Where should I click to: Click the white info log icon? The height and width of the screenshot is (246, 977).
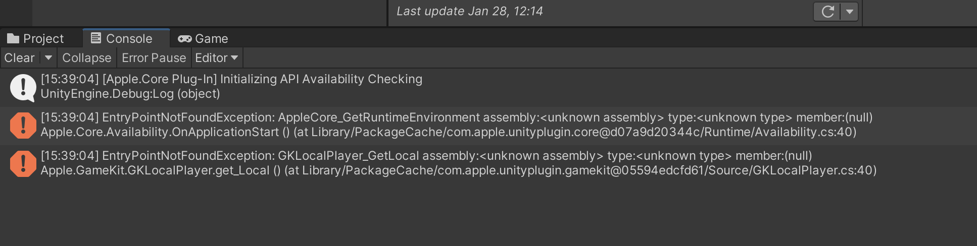click(23, 88)
